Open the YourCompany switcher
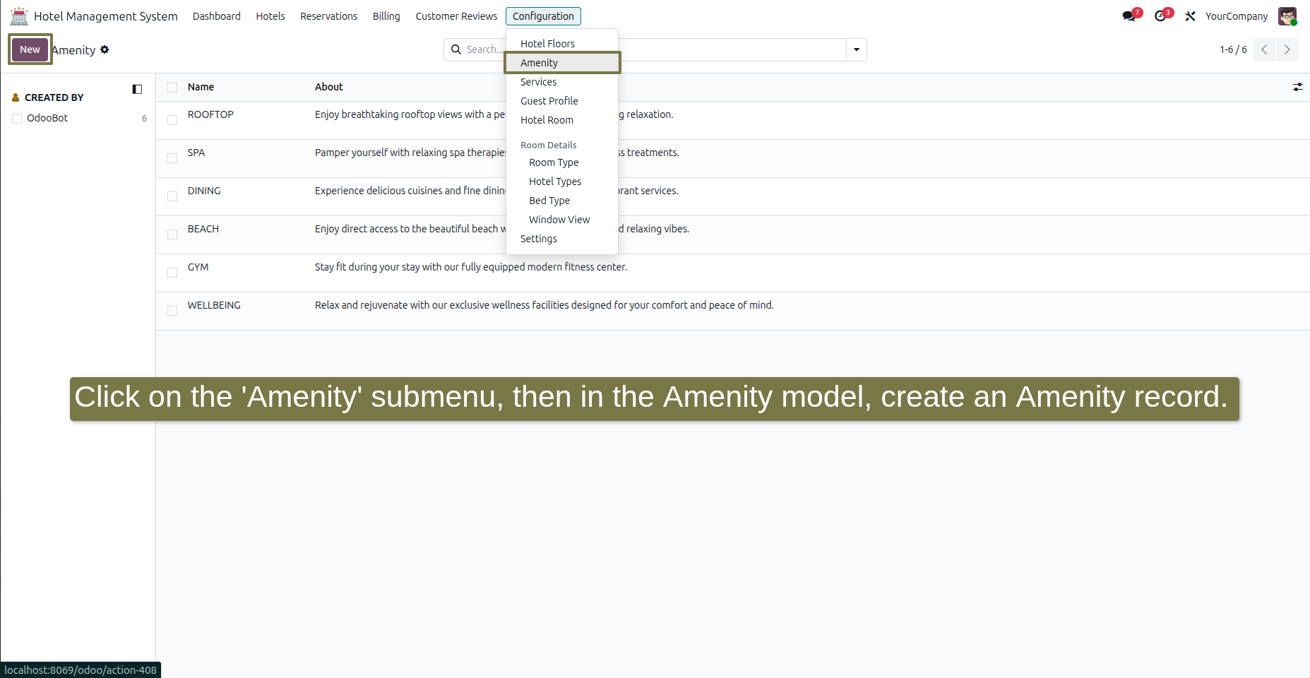 click(1237, 16)
